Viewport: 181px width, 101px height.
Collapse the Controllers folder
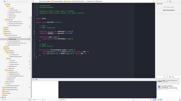coord(4,33)
